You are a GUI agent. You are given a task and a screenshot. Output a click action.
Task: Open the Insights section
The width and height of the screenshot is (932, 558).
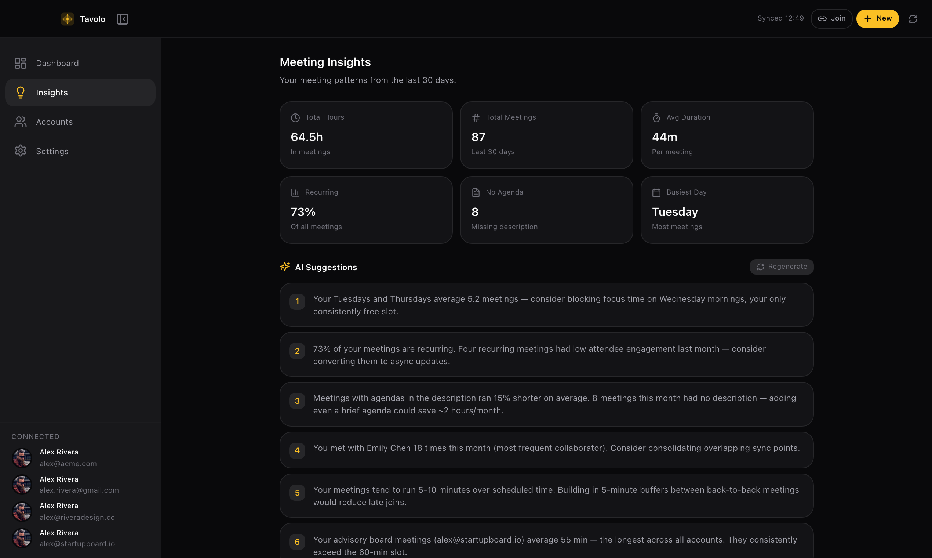[52, 92]
